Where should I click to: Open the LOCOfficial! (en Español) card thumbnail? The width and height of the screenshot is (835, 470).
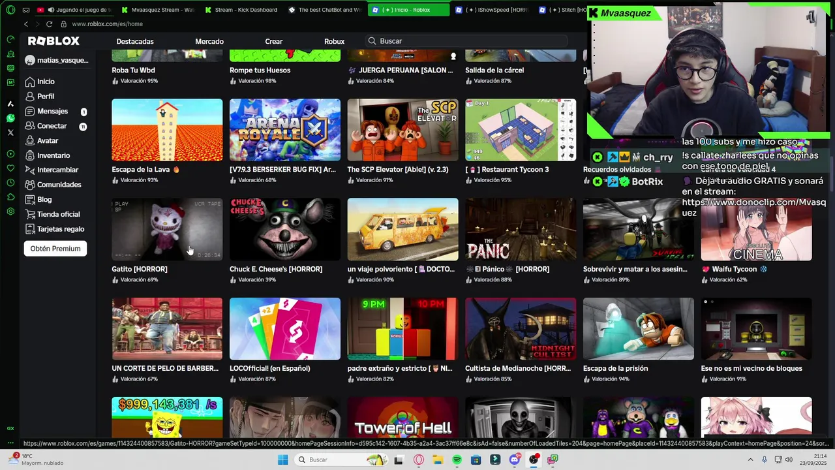(x=285, y=328)
